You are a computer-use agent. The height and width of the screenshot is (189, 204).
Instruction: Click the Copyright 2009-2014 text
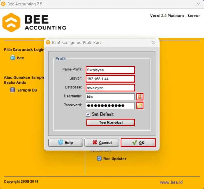21,182
